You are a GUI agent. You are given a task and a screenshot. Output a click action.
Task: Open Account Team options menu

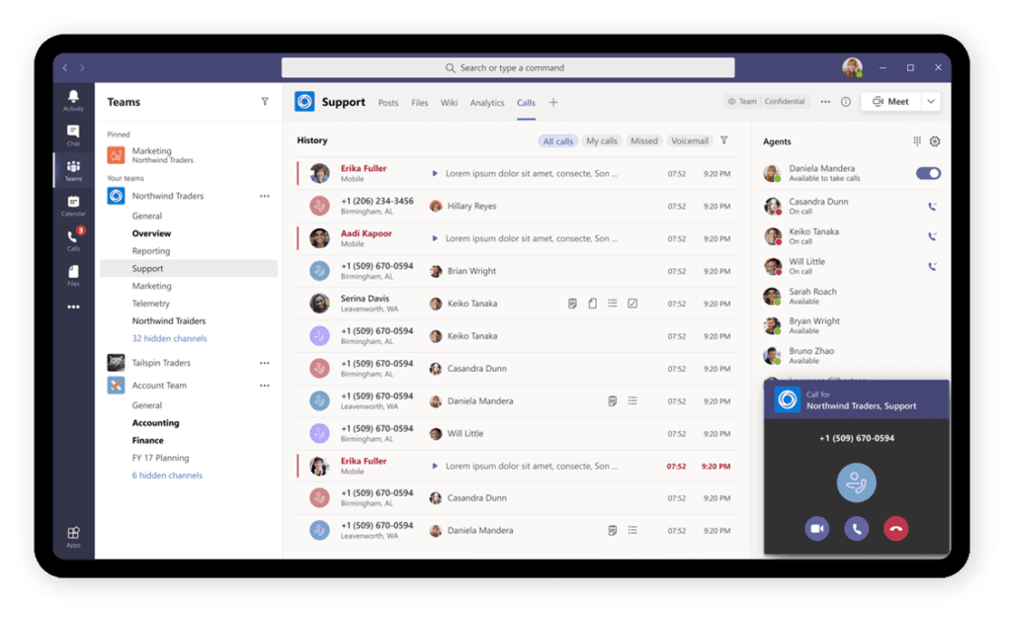click(x=265, y=386)
